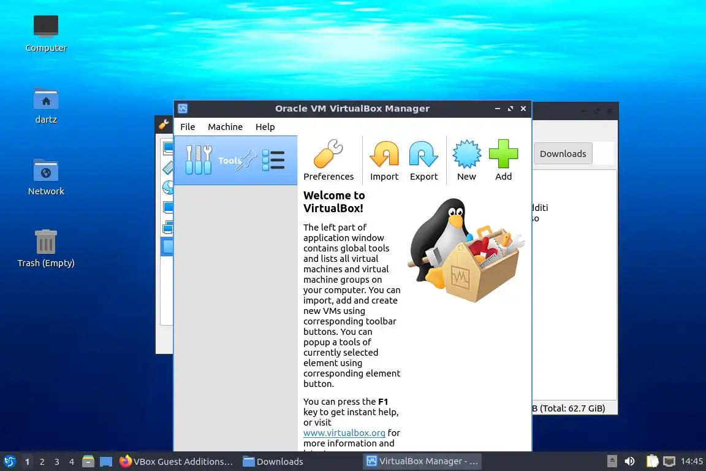Open the File menu

(188, 127)
